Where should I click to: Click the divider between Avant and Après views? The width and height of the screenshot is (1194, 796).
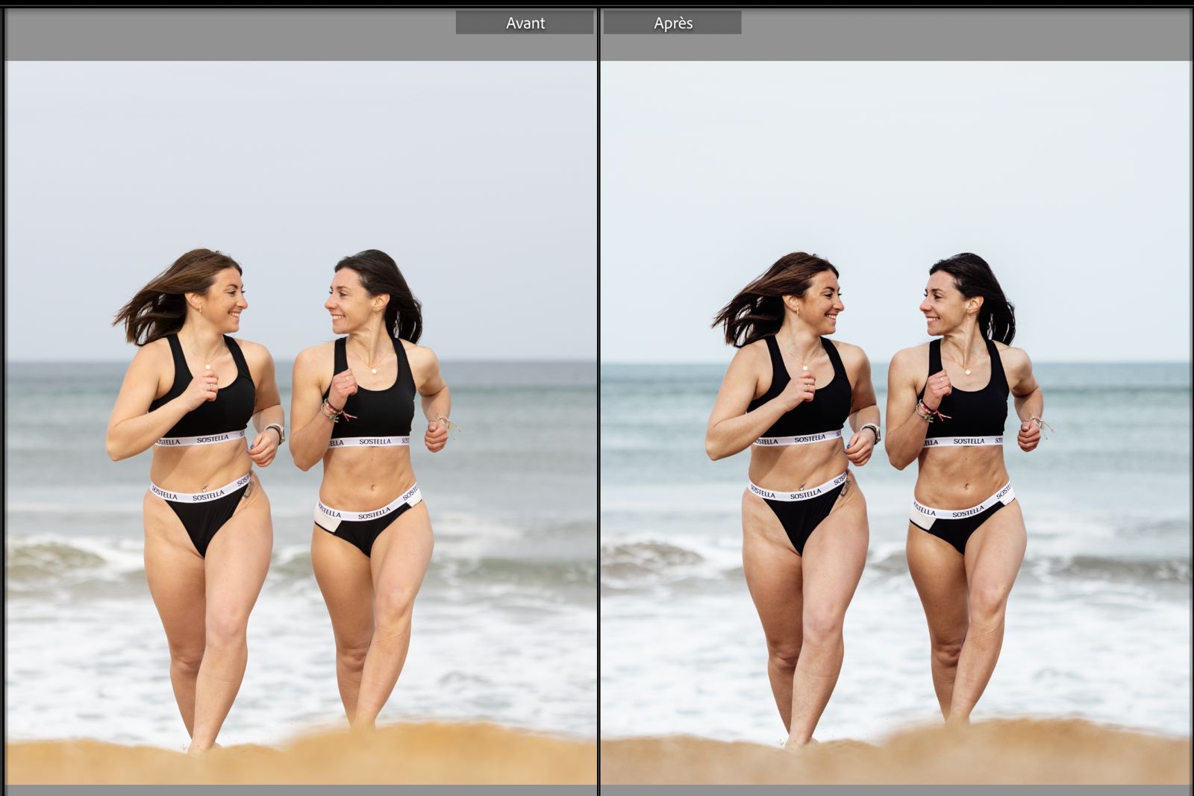[x=598, y=403]
